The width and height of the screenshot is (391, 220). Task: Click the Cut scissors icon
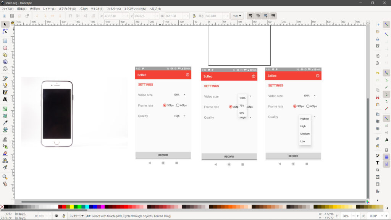point(378,97)
